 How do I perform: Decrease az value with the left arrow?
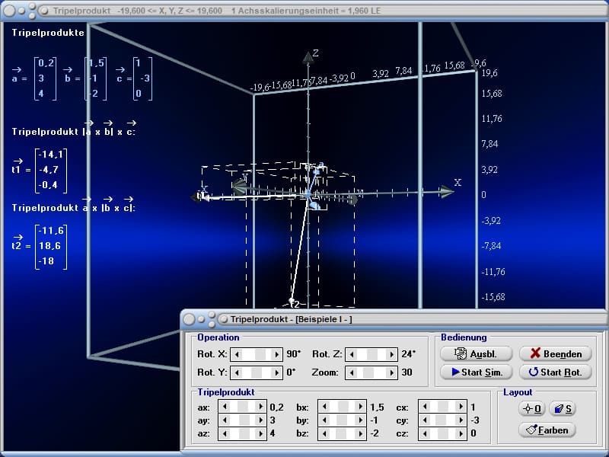225,433
